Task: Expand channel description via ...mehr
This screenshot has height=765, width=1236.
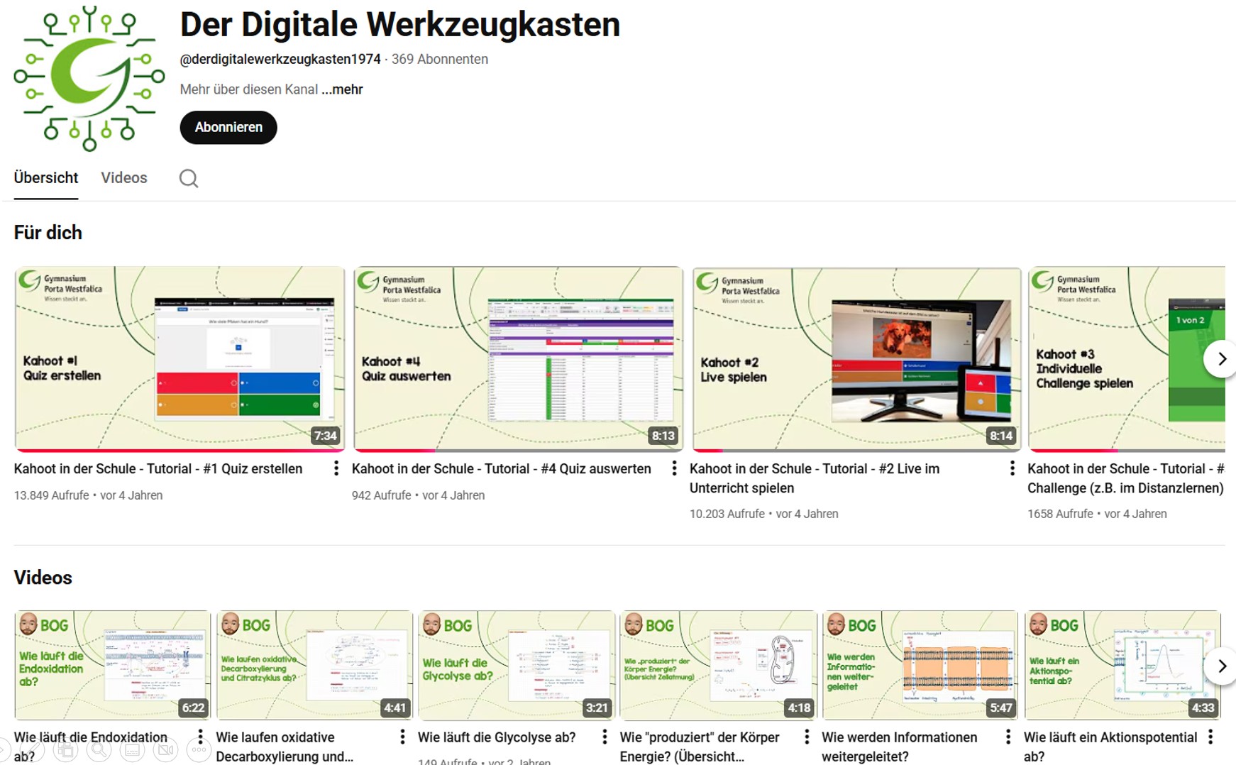Action: click(x=342, y=89)
